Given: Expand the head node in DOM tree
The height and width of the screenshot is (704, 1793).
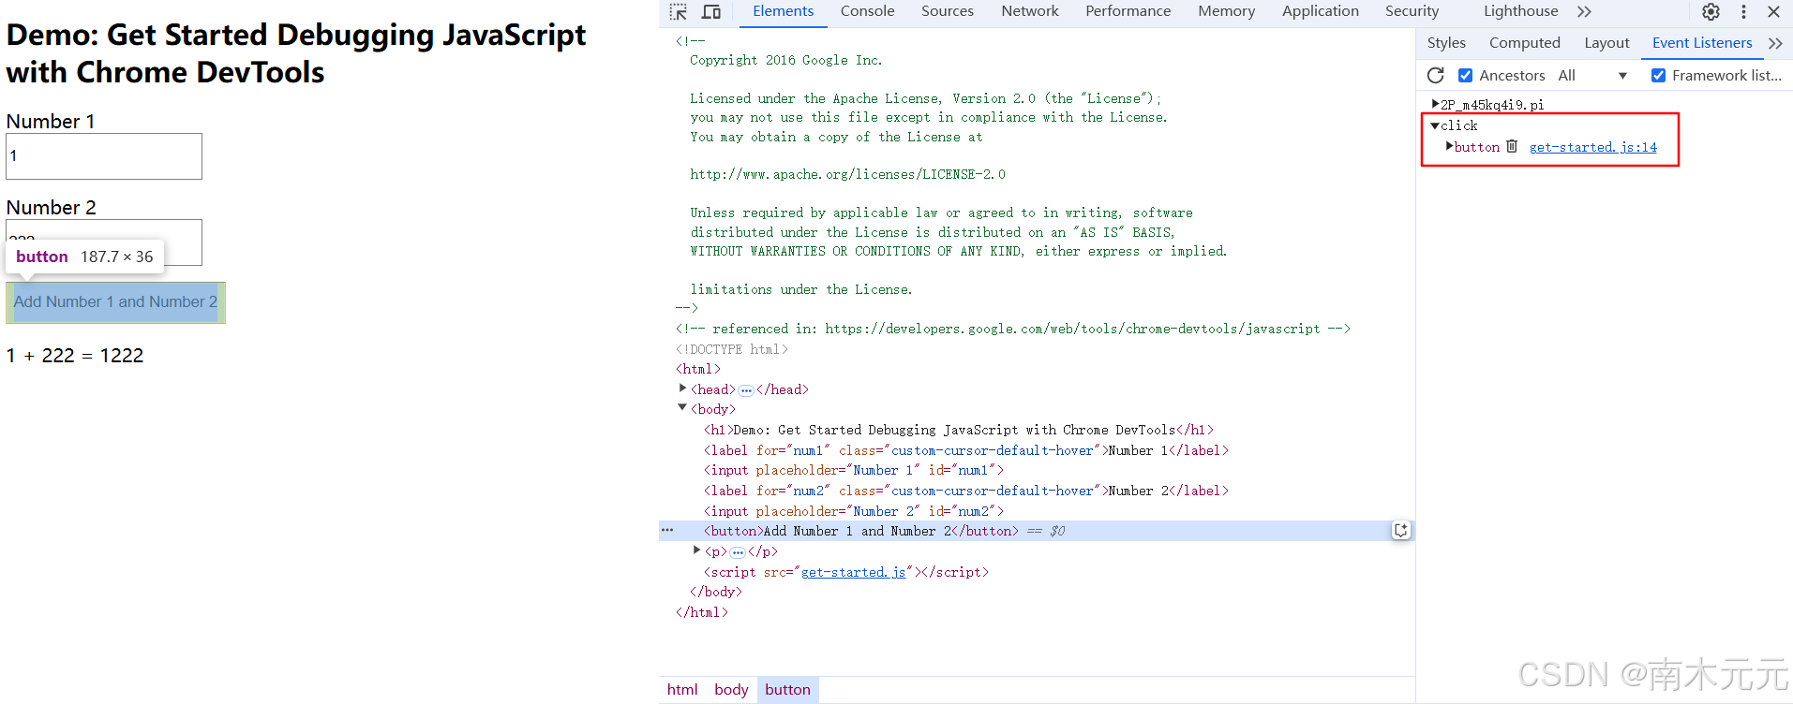Looking at the screenshot, I should [x=682, y=388].
